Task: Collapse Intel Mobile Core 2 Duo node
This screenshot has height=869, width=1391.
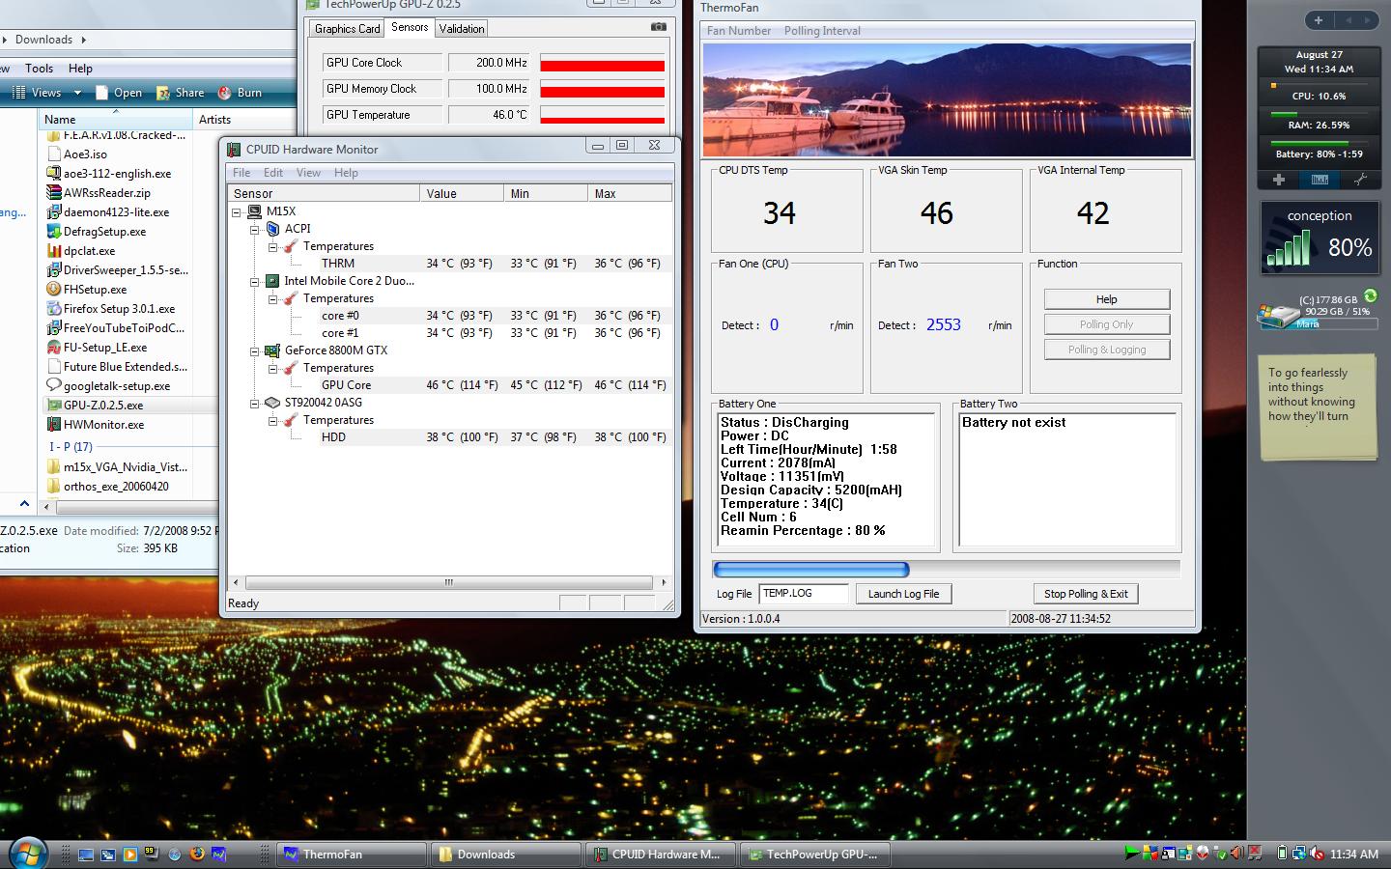Action: click(x=255, y=281)
